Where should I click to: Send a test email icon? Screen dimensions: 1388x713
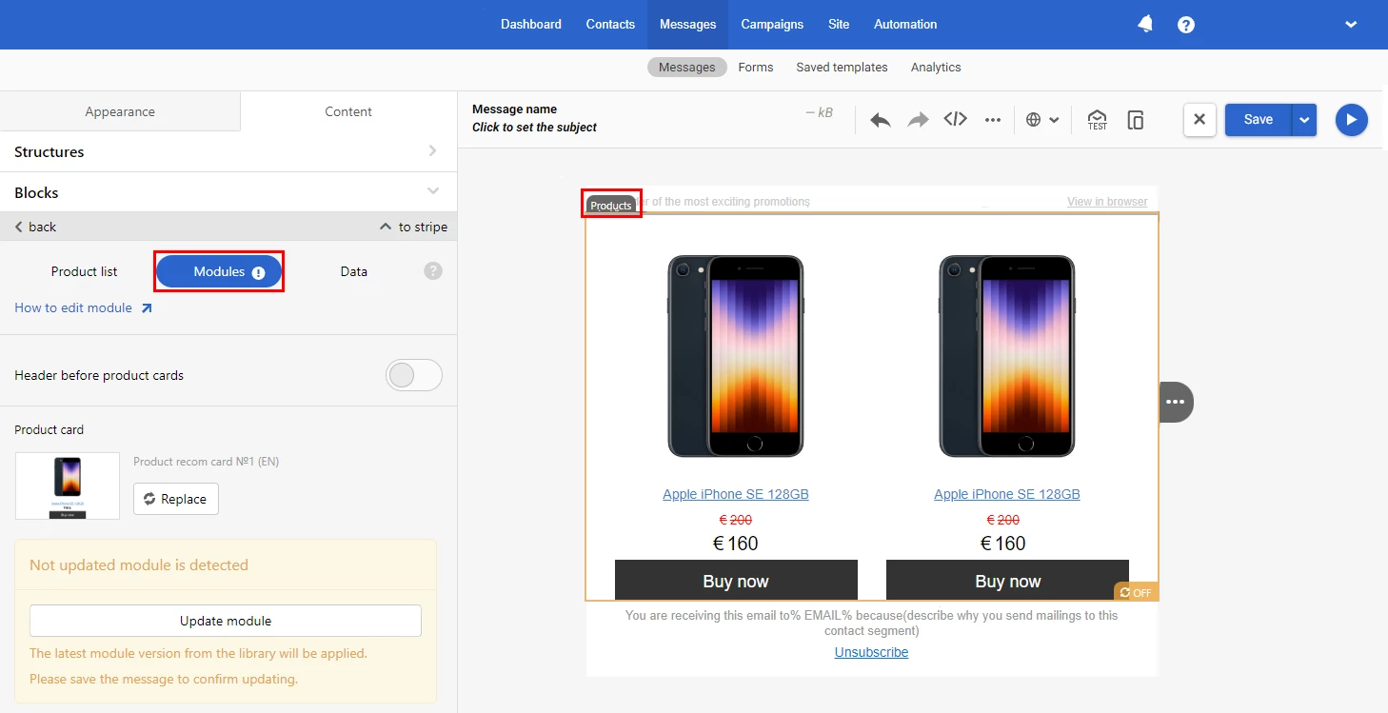[x=1098, y=120]
